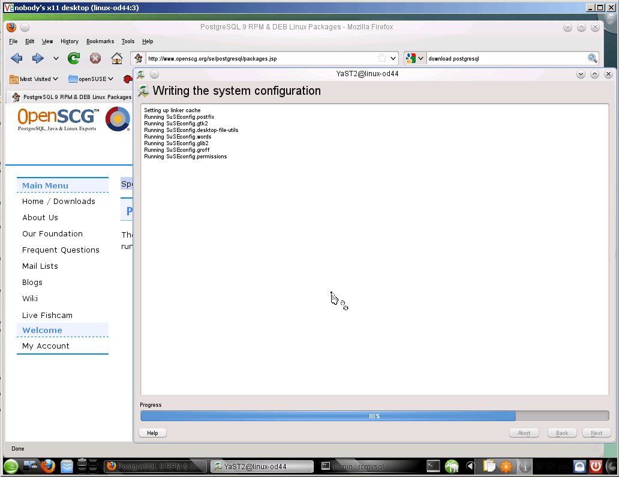Expand the openSUSE bookmarks folder
The image size is (619, 477).
(x=91, y=79)
